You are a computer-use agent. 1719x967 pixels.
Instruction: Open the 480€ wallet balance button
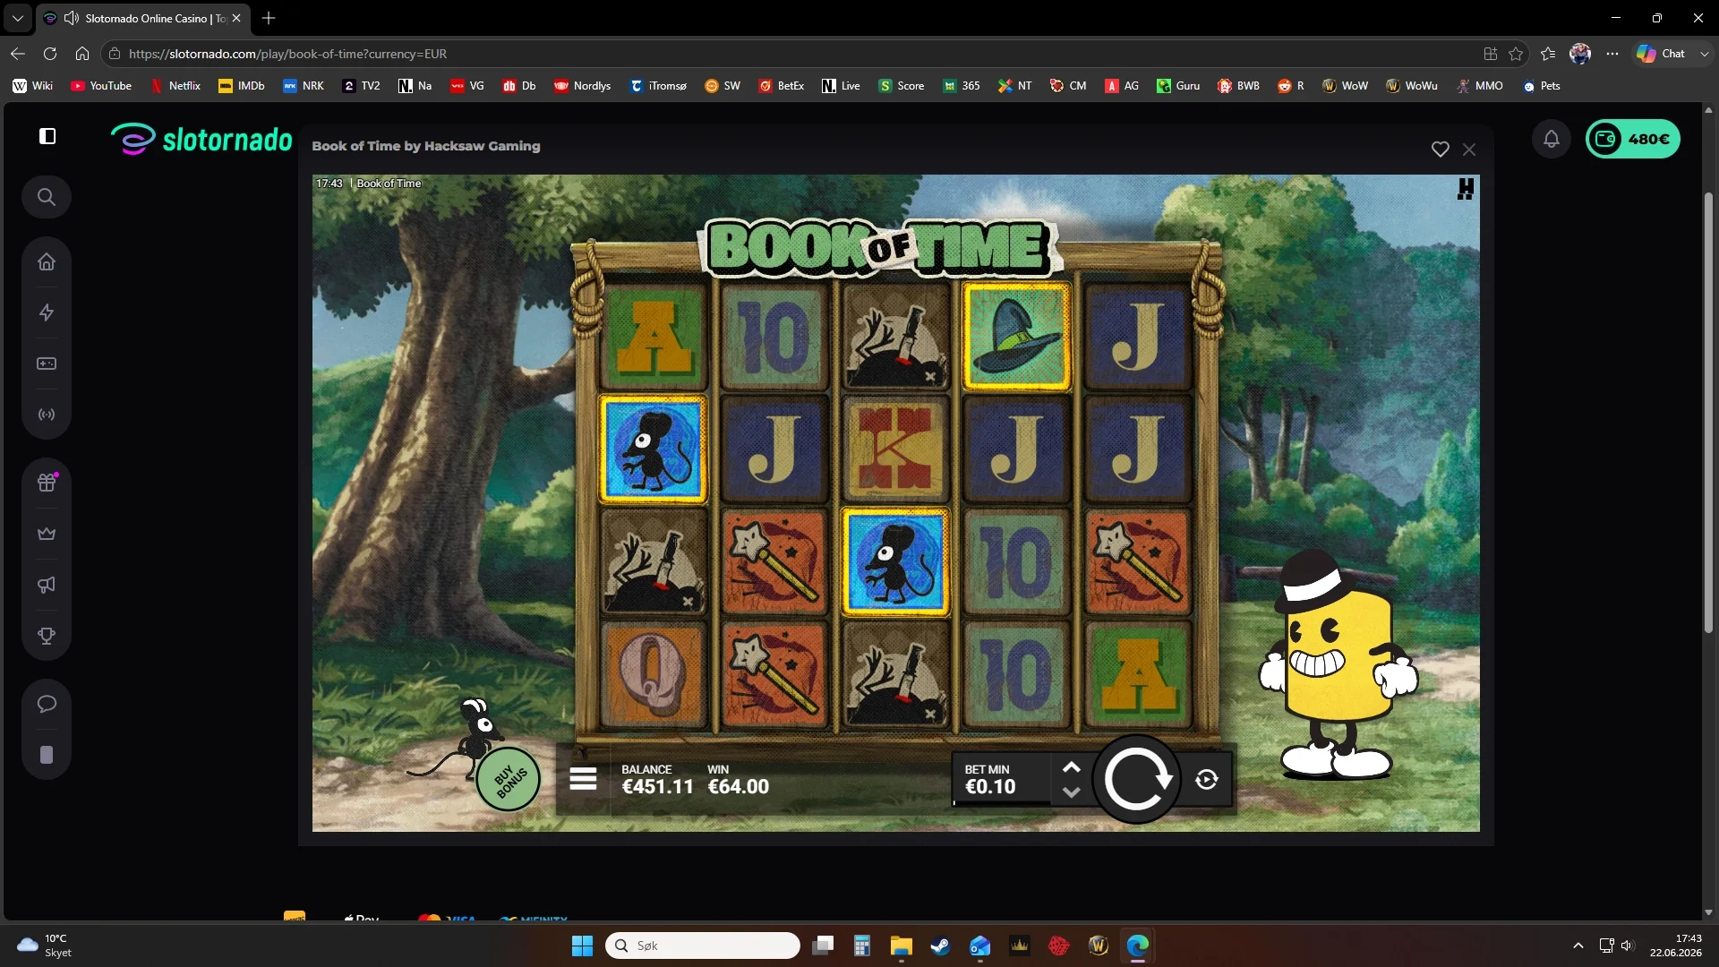tap(1633, 139)
